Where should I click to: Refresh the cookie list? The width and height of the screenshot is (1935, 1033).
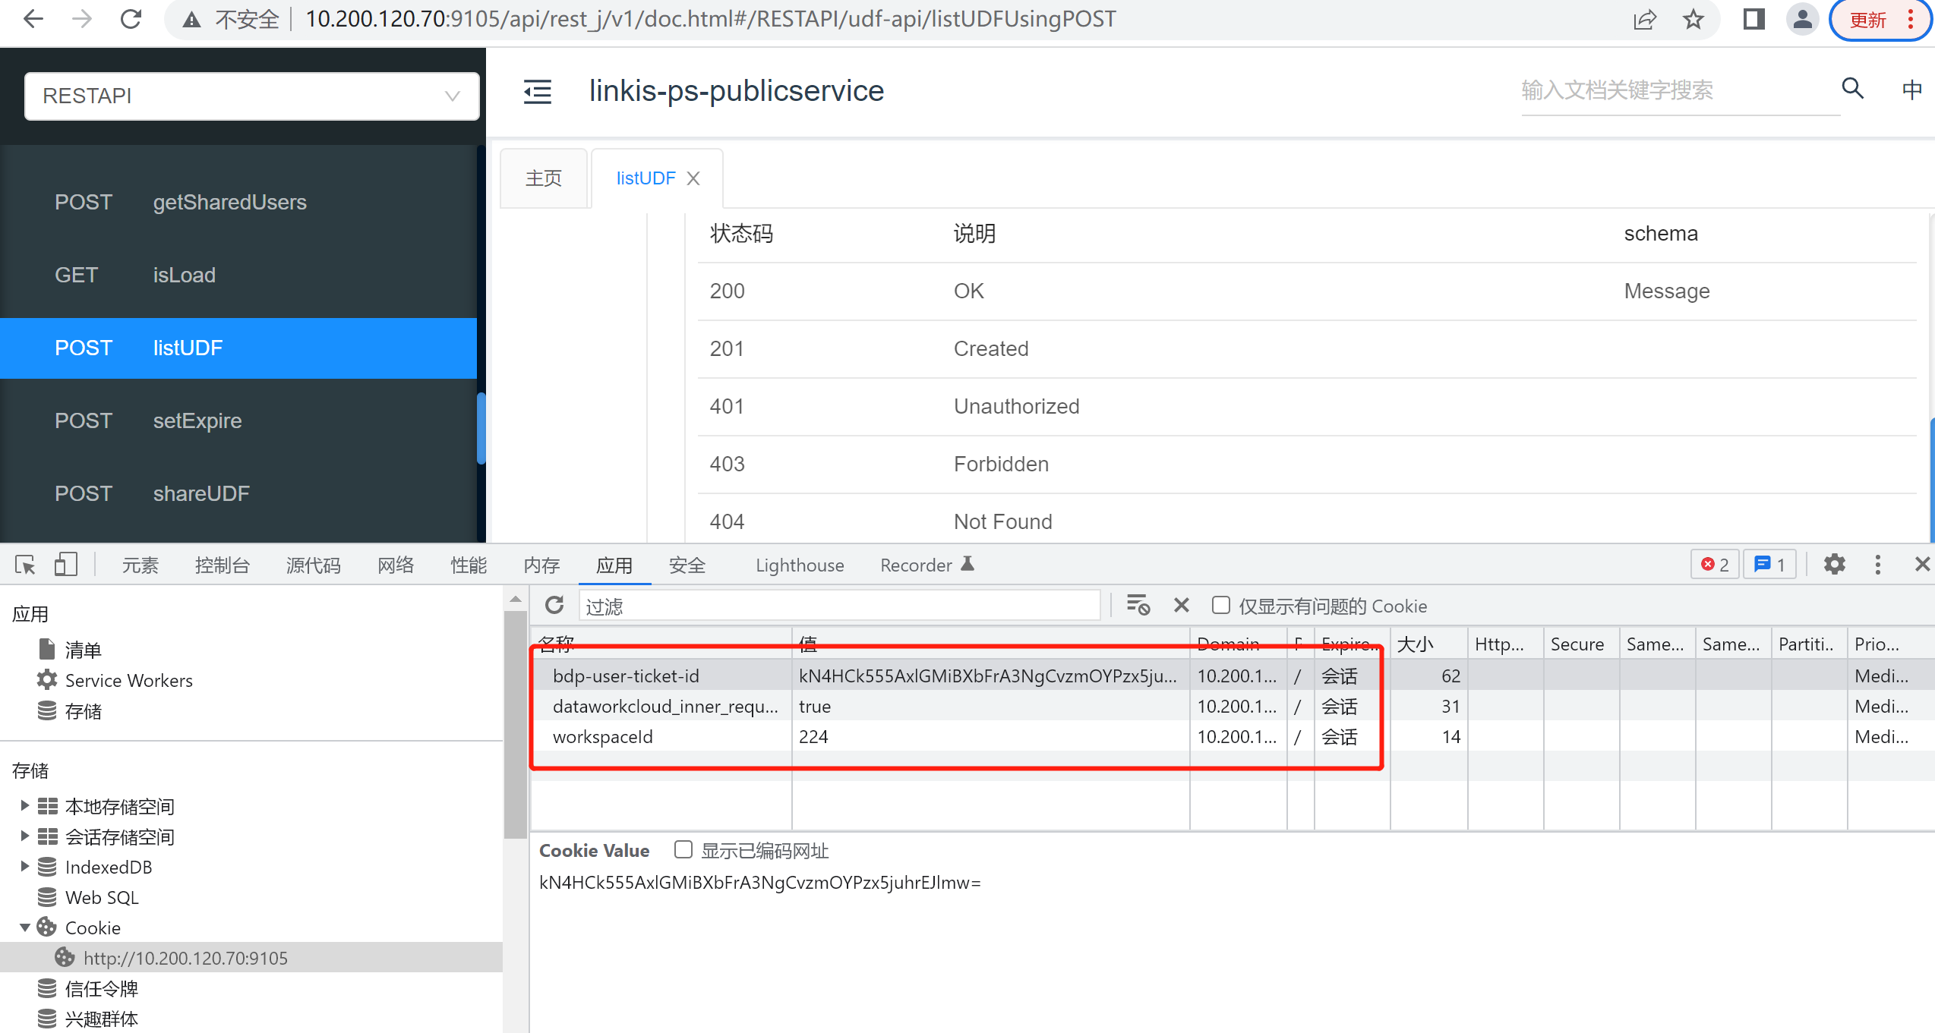554,605
